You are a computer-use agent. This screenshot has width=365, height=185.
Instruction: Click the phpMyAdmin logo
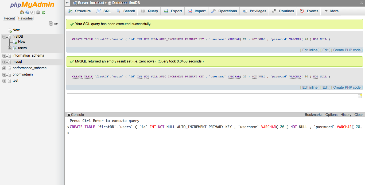coord(32,5)
